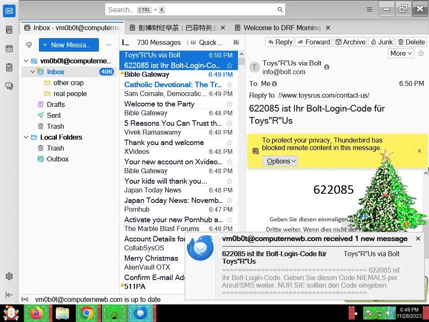Screen dimensions: 429x322
Task: Click the Get Messages cloud icon
Action: point(29,44)
